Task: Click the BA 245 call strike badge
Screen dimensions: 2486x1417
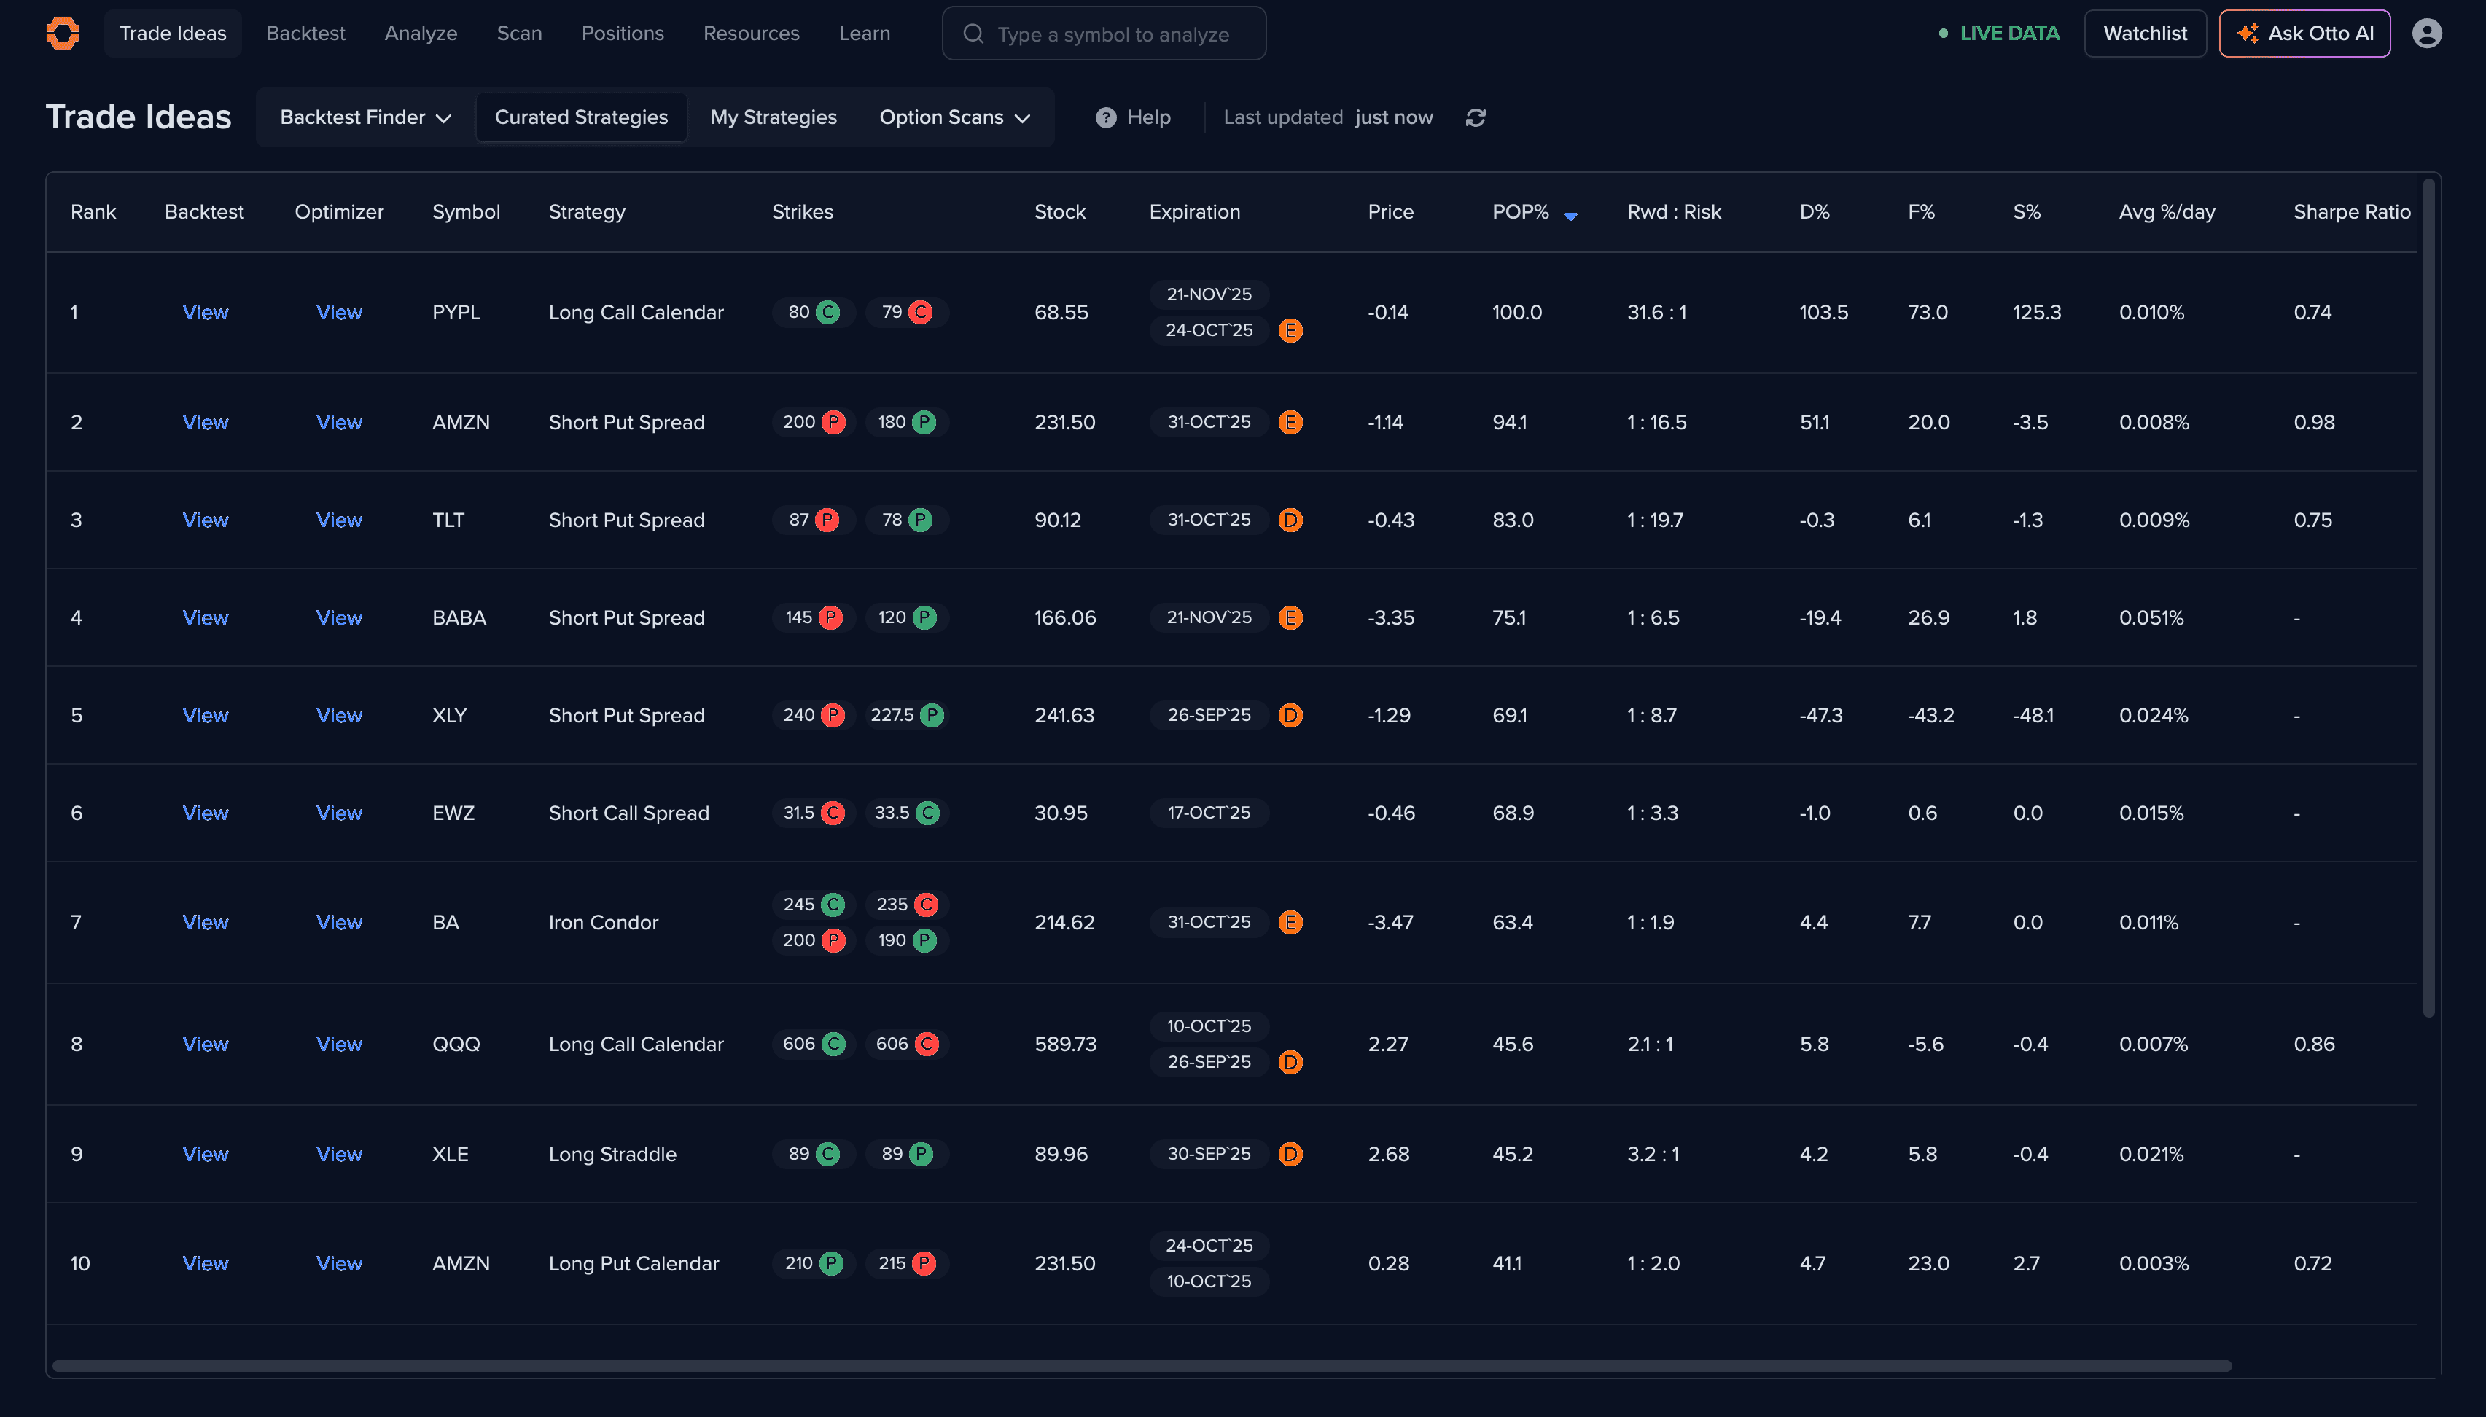Action: click(x=814, y=905)
